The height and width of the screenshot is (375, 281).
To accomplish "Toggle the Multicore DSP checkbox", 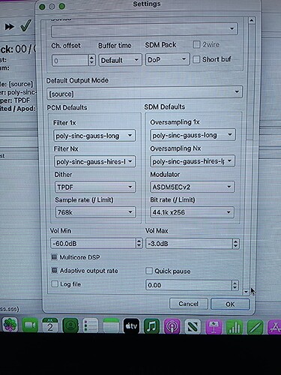I will pyautogui.click(x=54, y=257).
